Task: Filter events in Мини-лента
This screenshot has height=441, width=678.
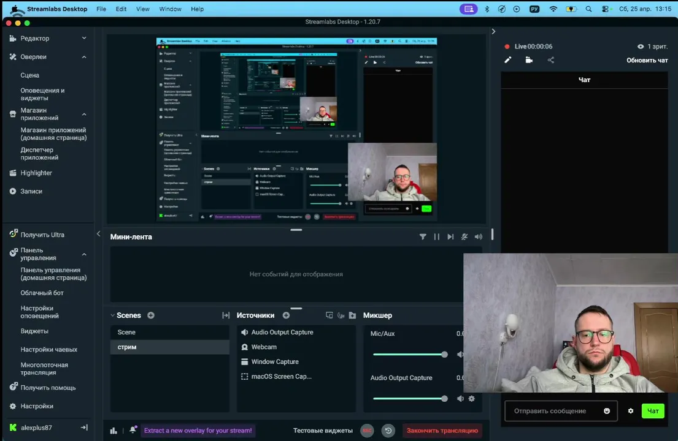Action: (423, 236)
